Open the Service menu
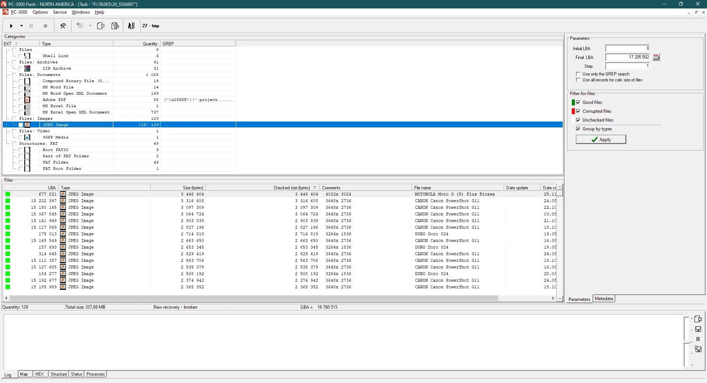This screenshot has width=707, height=383. pyautogui.click(x=60, y=12)
